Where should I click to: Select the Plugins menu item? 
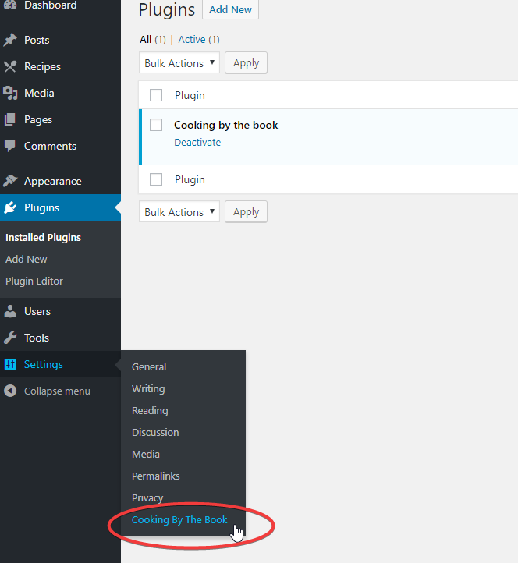[41, 207]
